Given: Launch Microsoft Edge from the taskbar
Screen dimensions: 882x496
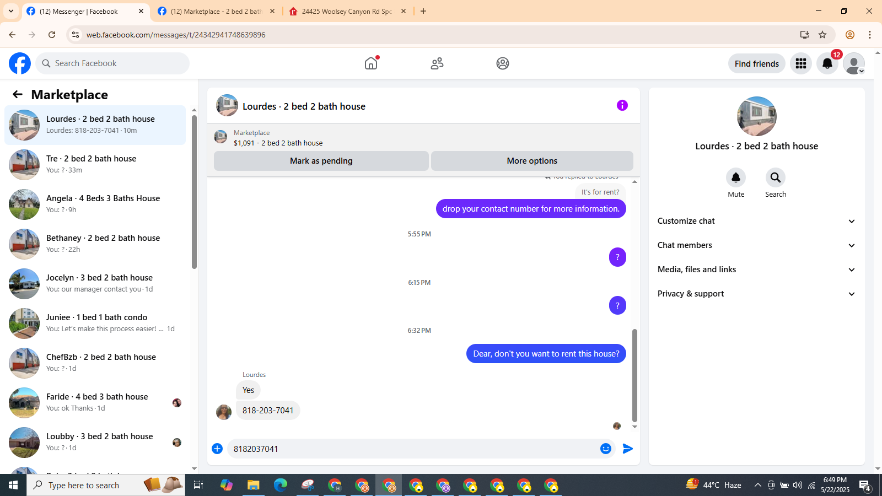Looking at the screenshot, I should click(x=281, y=485).
